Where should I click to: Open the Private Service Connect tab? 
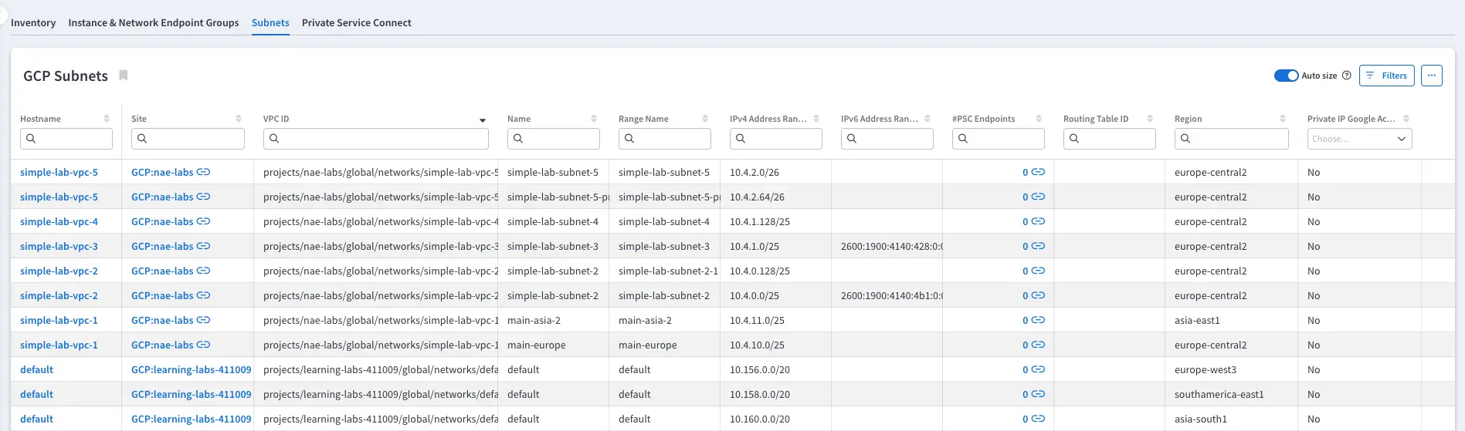(x=356, y=23)
